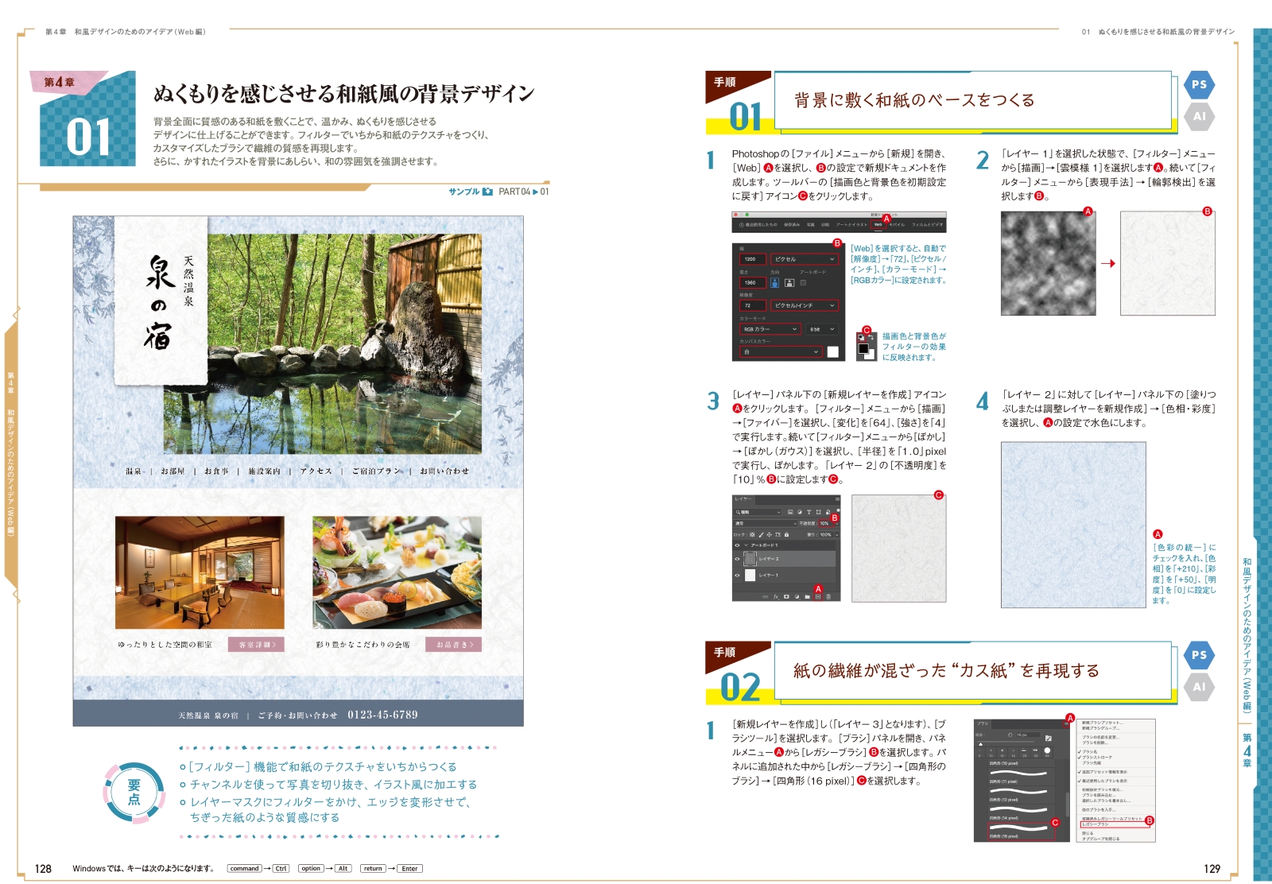
Task: Click the brush settings panel toggle icon
Action: [x=1049, y=738]
